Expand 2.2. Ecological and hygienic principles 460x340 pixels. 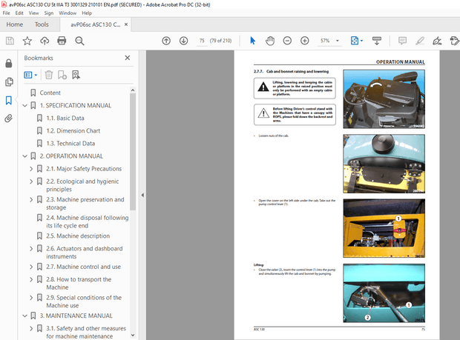(31, 181)
